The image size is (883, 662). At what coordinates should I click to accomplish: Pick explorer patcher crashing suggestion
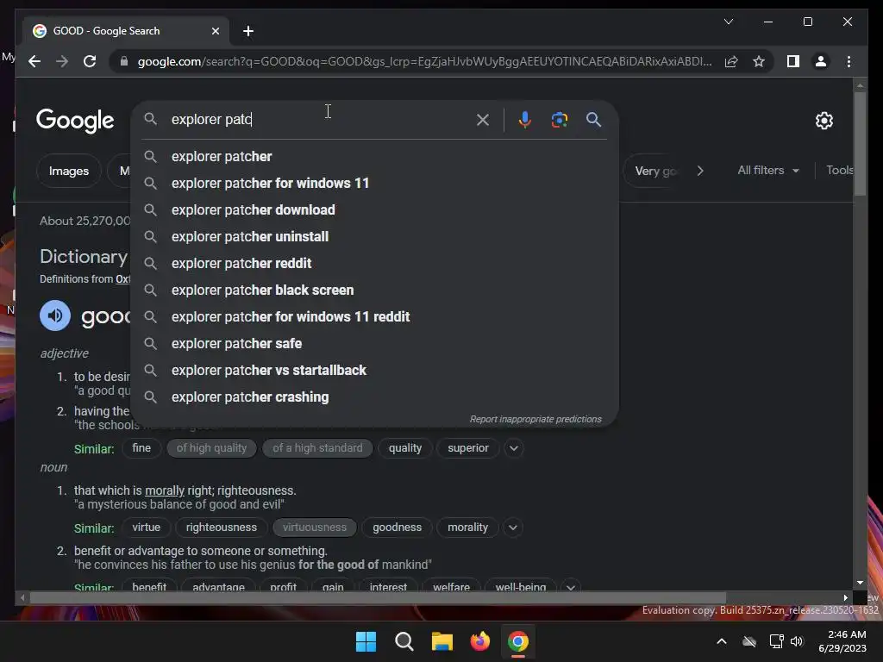point(374,397)
